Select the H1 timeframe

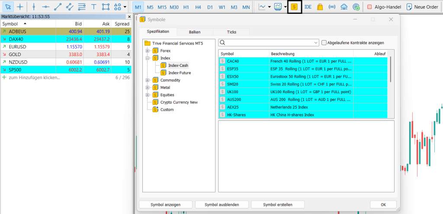(x=186, y=7)
